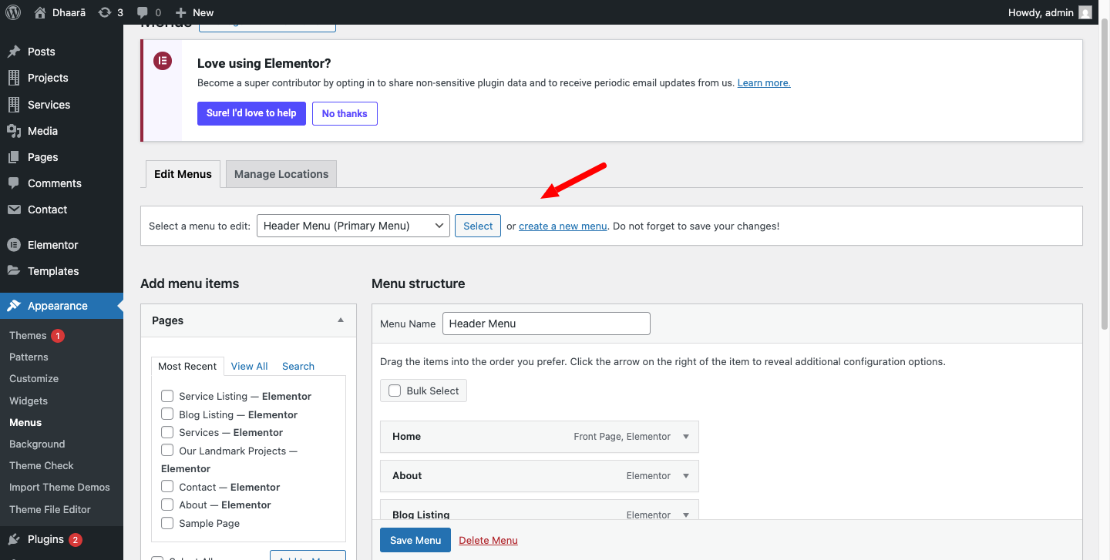Image resolution: width=1110 pixels, height=560 pixels.
Task: Check the Service Listing page checkbox
Action: 167,396
